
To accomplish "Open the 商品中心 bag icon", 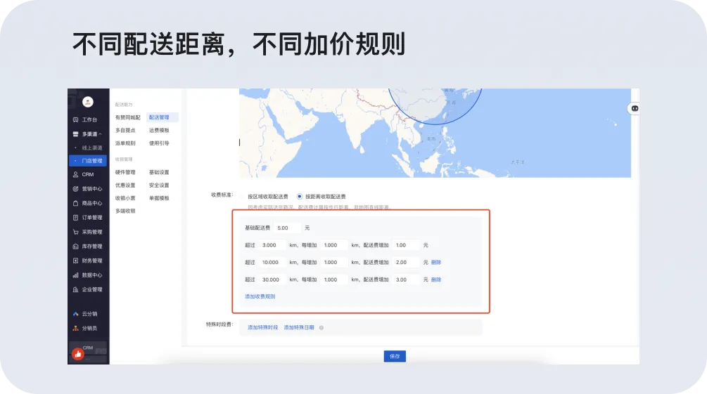I will pos(75,203).
